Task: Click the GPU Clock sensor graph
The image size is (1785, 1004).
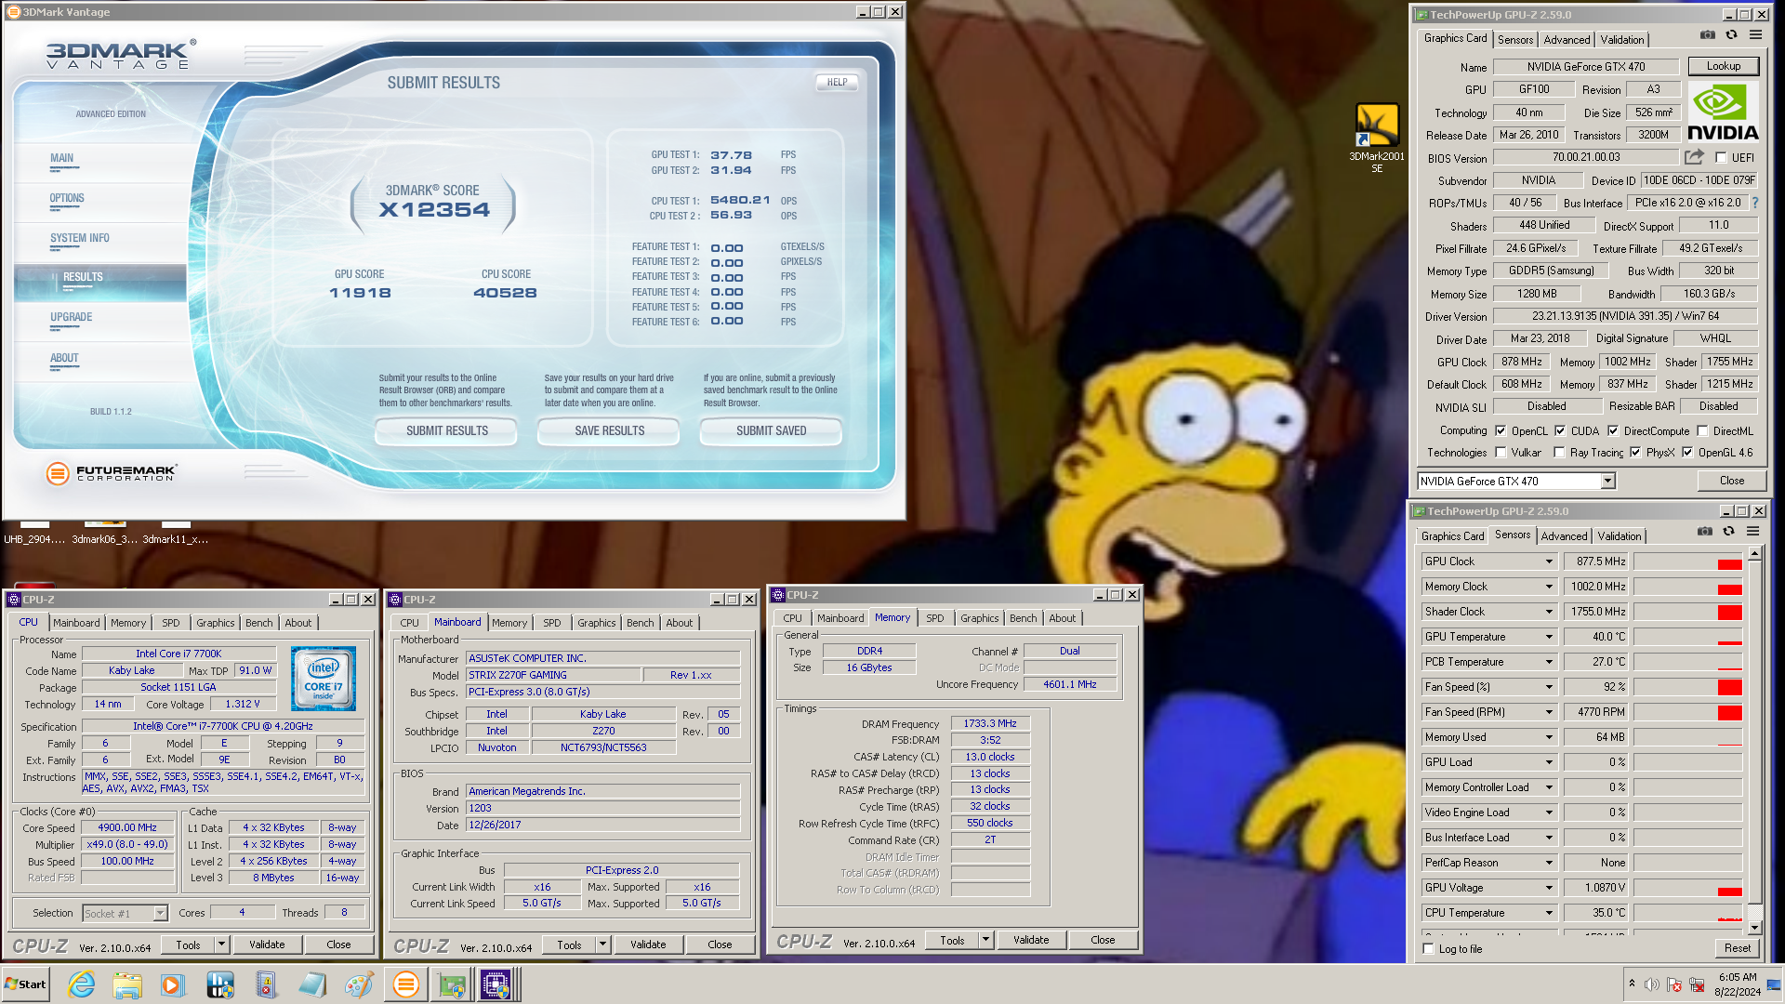Action: (1687, 561)
